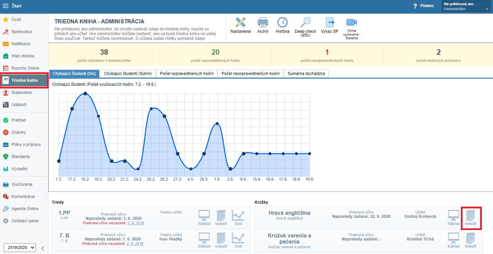Viewport: 493px width, 254px height.
Task: Select Web stránka sidebar item
Action: click(x=24, y=56)
